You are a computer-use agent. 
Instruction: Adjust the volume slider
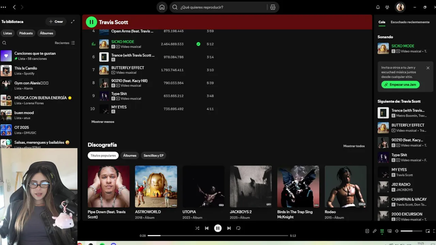(411, 231)
